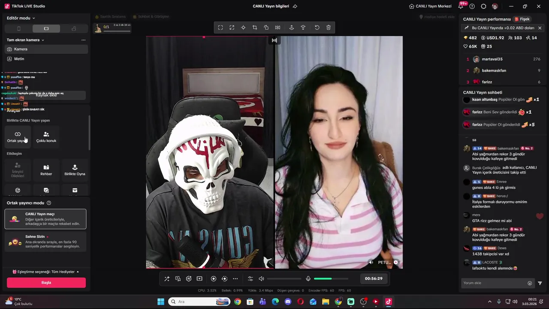Open the help question mark icon in the title bar
This screenshot has width=549, height=309.
coord(472,6)
